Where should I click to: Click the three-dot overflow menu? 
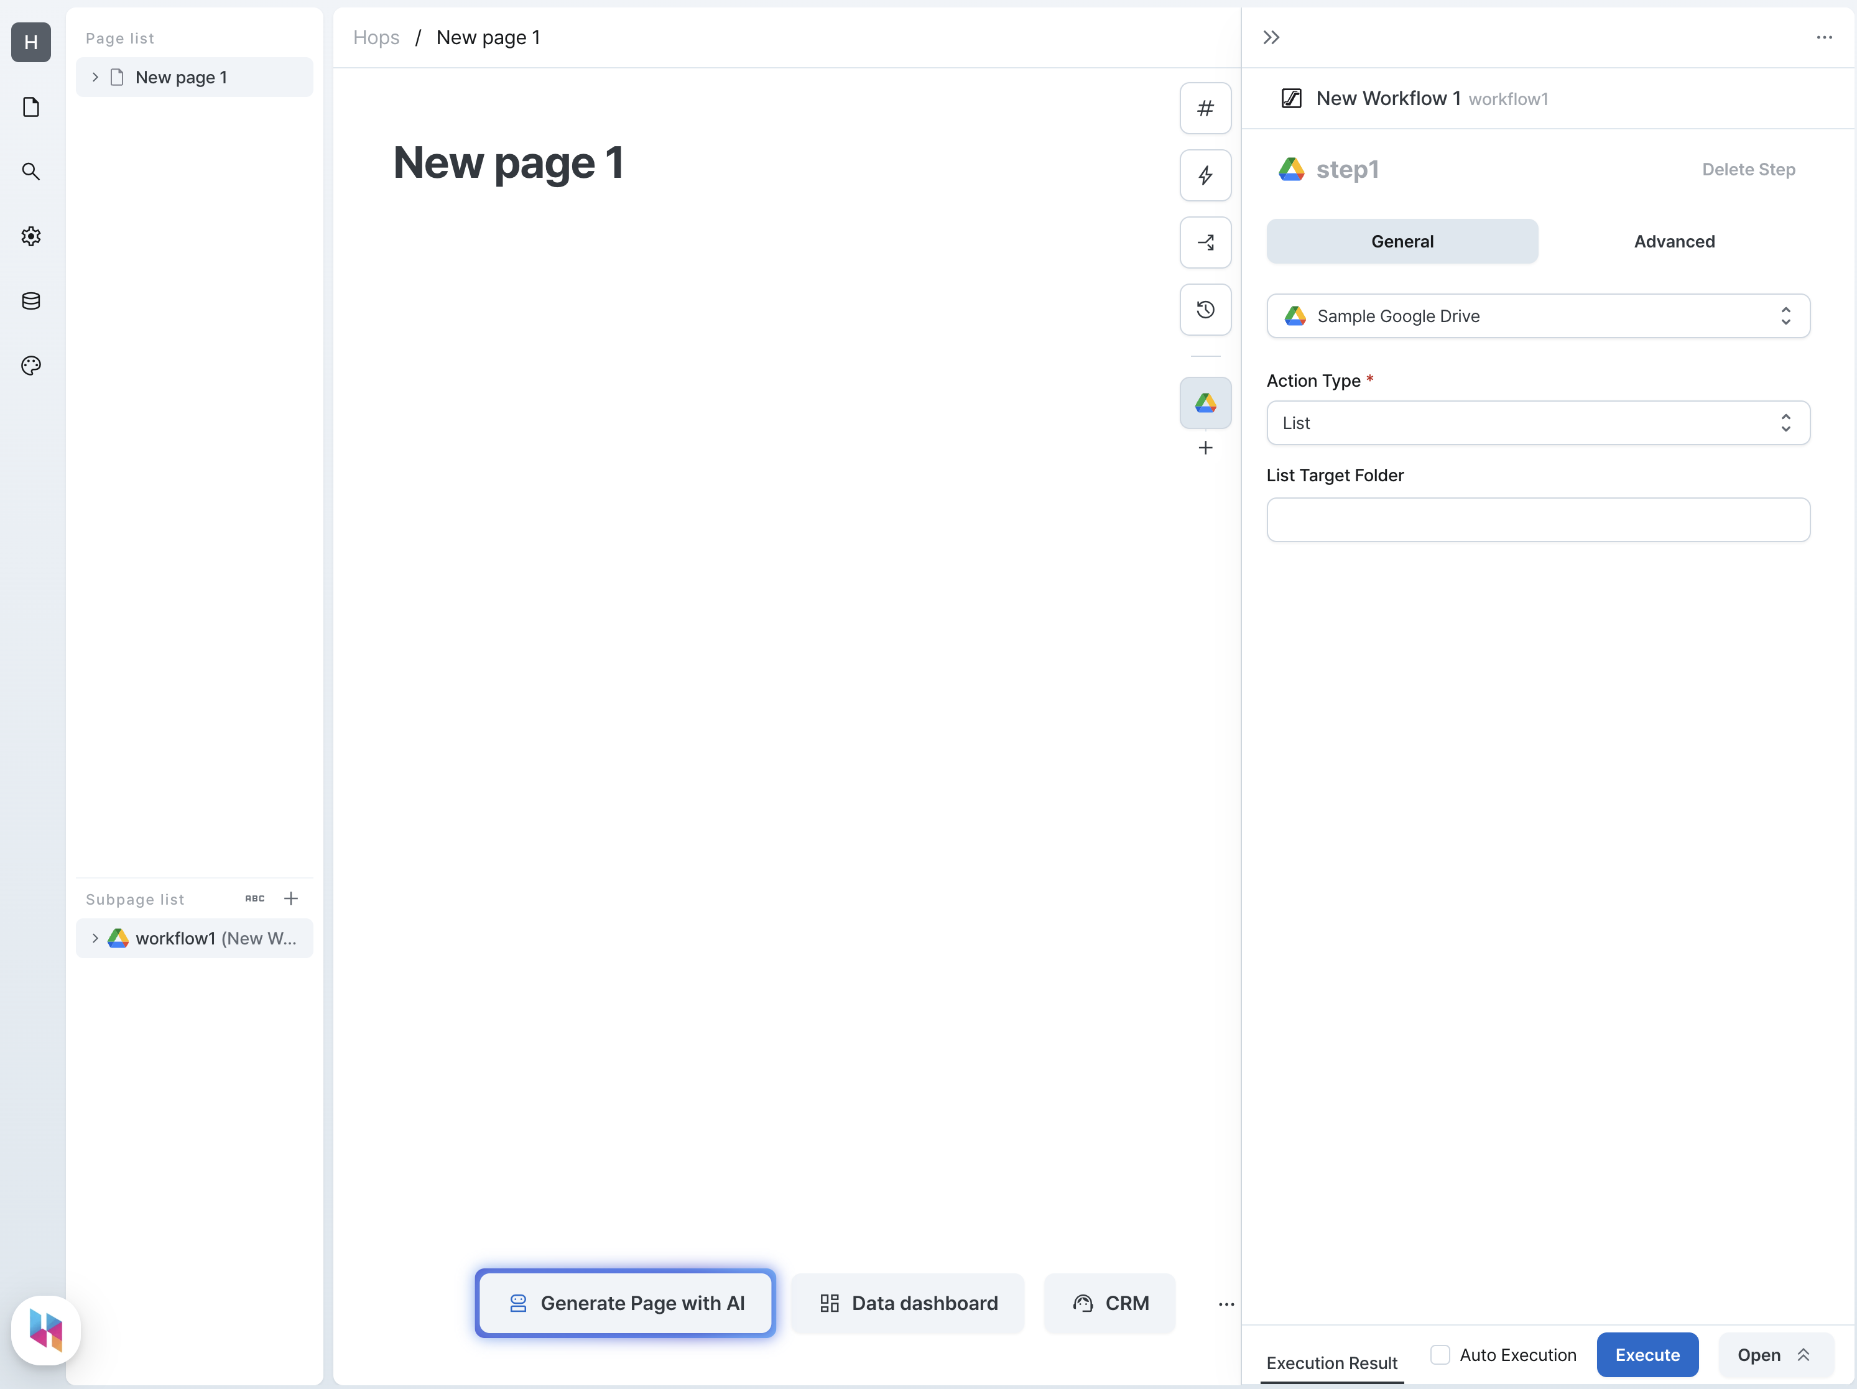tap(1823, 37)
